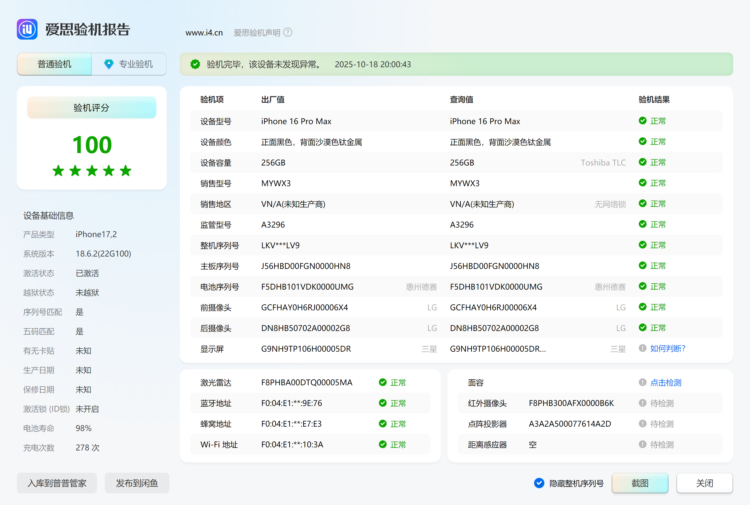The image size is (750, 505).
Task: Click the 发布到闲鱼 button
Action: click(137, 483)
